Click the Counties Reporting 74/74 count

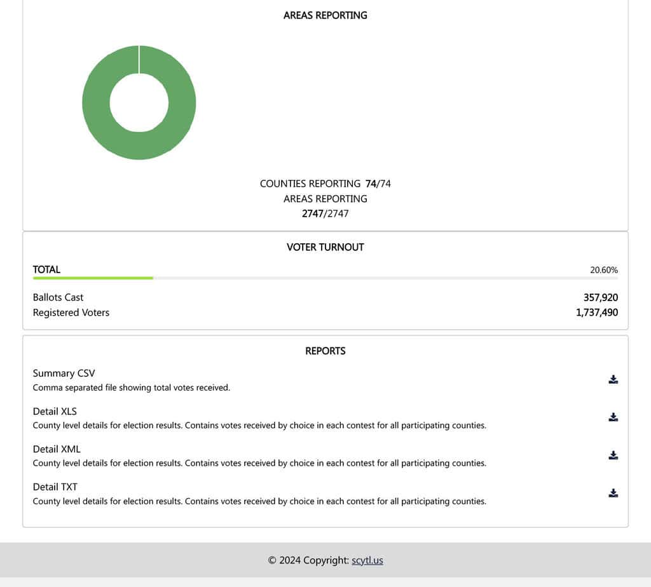378,184
